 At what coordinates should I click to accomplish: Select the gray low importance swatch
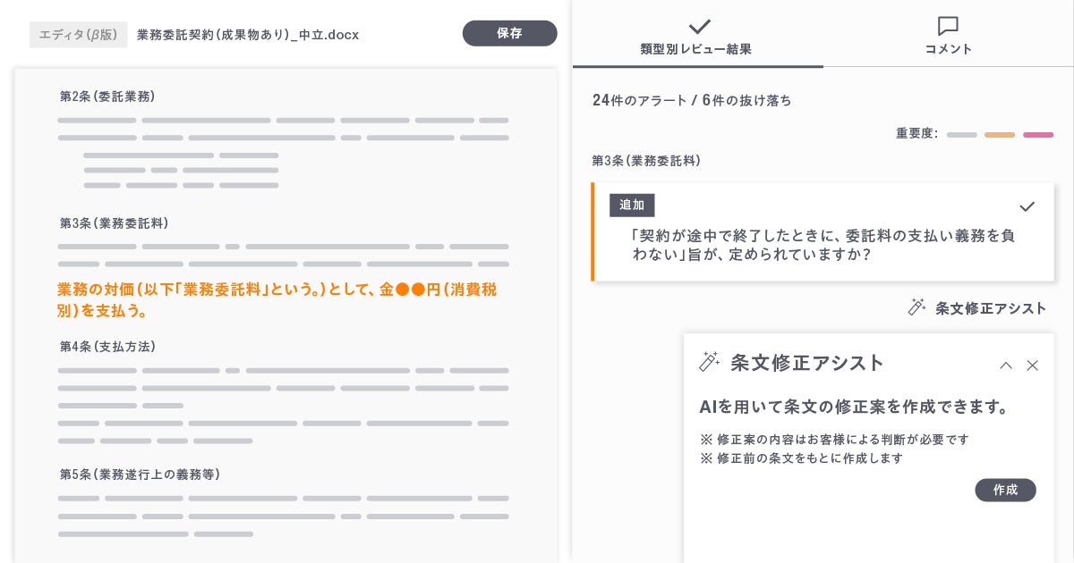click(962, 135)
